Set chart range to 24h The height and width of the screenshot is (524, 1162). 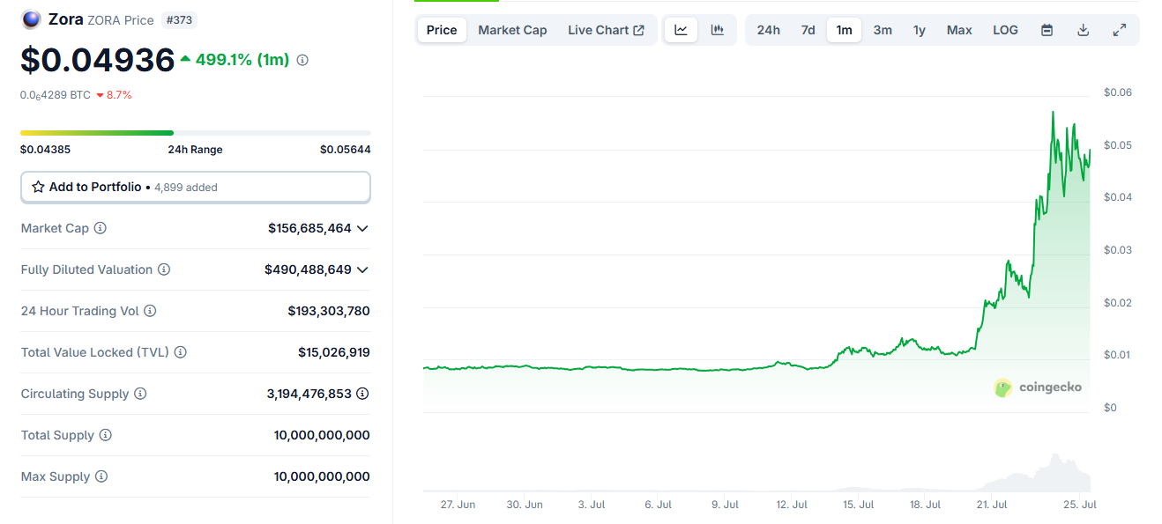tap(768, 30)
